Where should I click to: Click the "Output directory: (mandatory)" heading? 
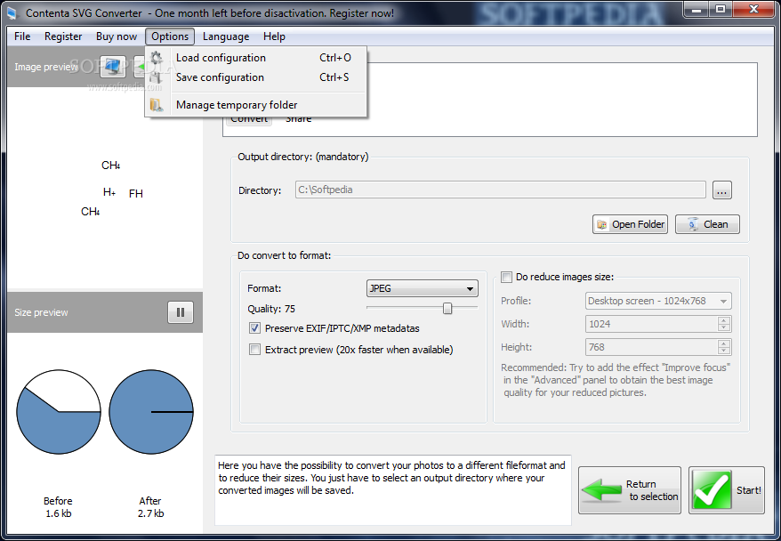coord(302,157)
